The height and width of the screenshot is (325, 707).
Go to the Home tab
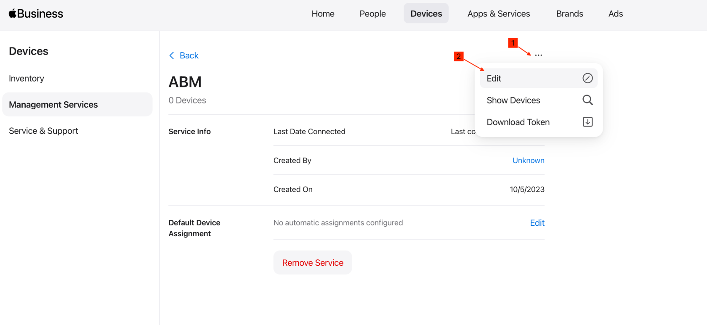click(323, 13)
